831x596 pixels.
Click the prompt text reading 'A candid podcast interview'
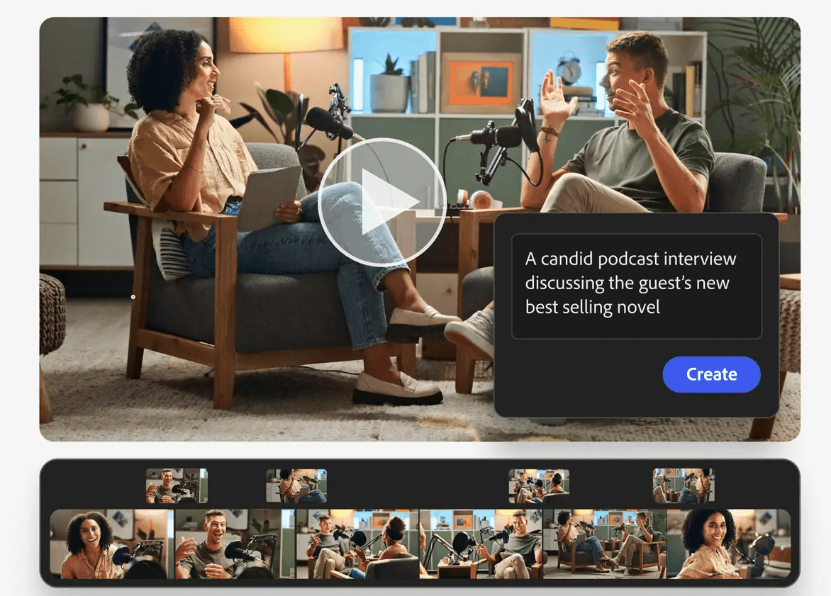[630, 258]
